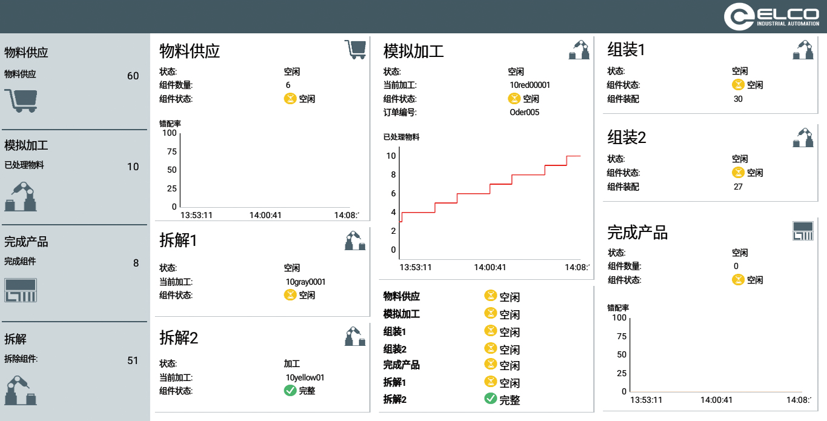
Task: Click the shopping cart icon in sidebar
Action: 21,101
